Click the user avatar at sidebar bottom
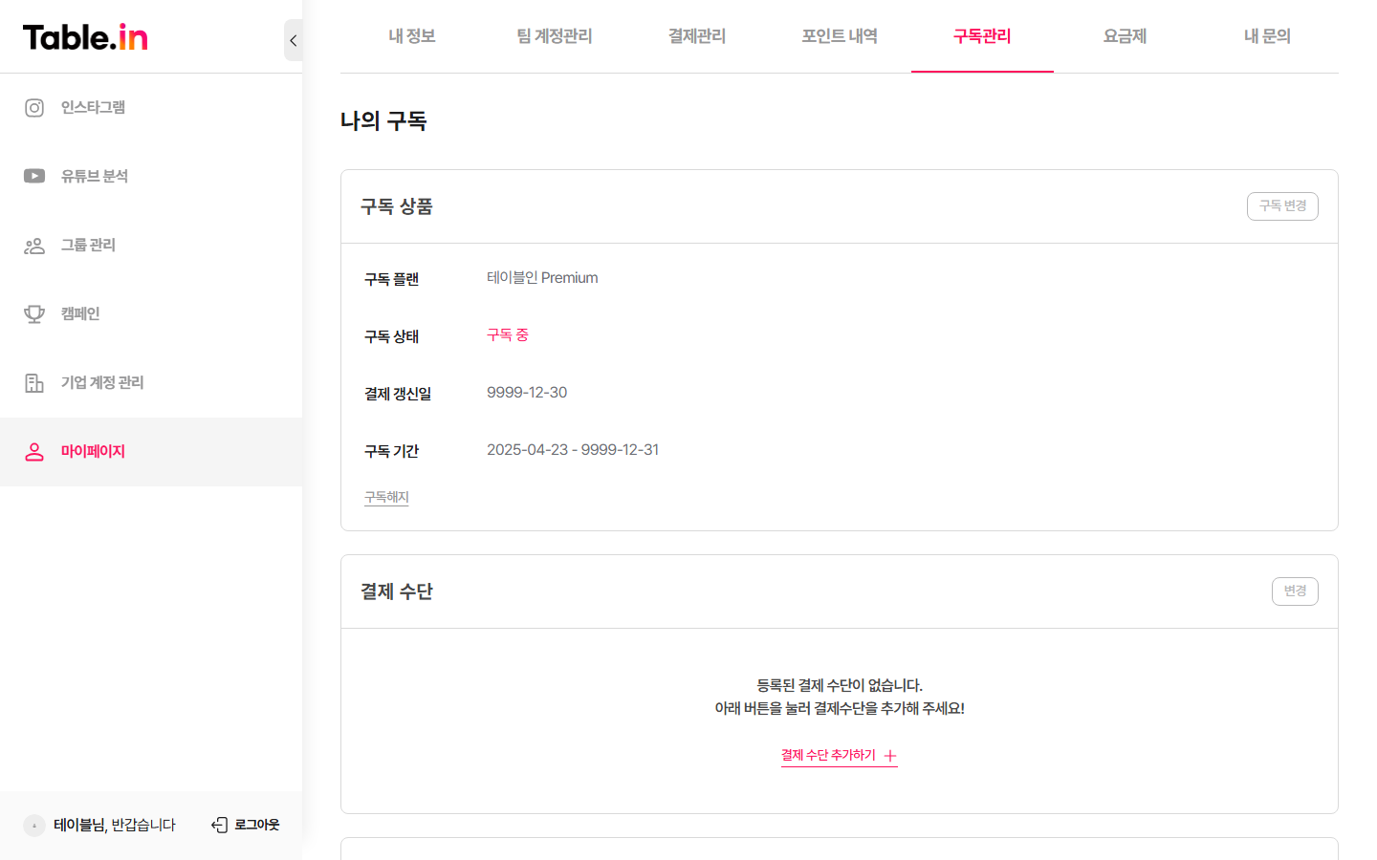 click(x=34, y=825)
